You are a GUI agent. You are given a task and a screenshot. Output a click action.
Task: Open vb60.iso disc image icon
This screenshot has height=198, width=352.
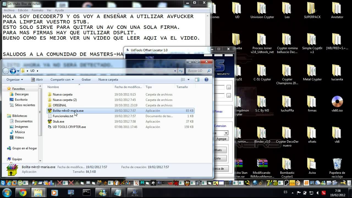[337, 104]
